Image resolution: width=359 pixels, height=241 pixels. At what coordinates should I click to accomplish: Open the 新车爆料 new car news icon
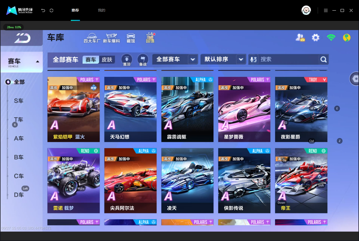(111, 38)
